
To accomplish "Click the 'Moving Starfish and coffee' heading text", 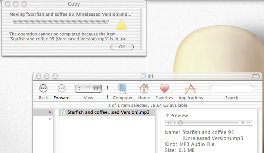I will click(x=70, y=14).
